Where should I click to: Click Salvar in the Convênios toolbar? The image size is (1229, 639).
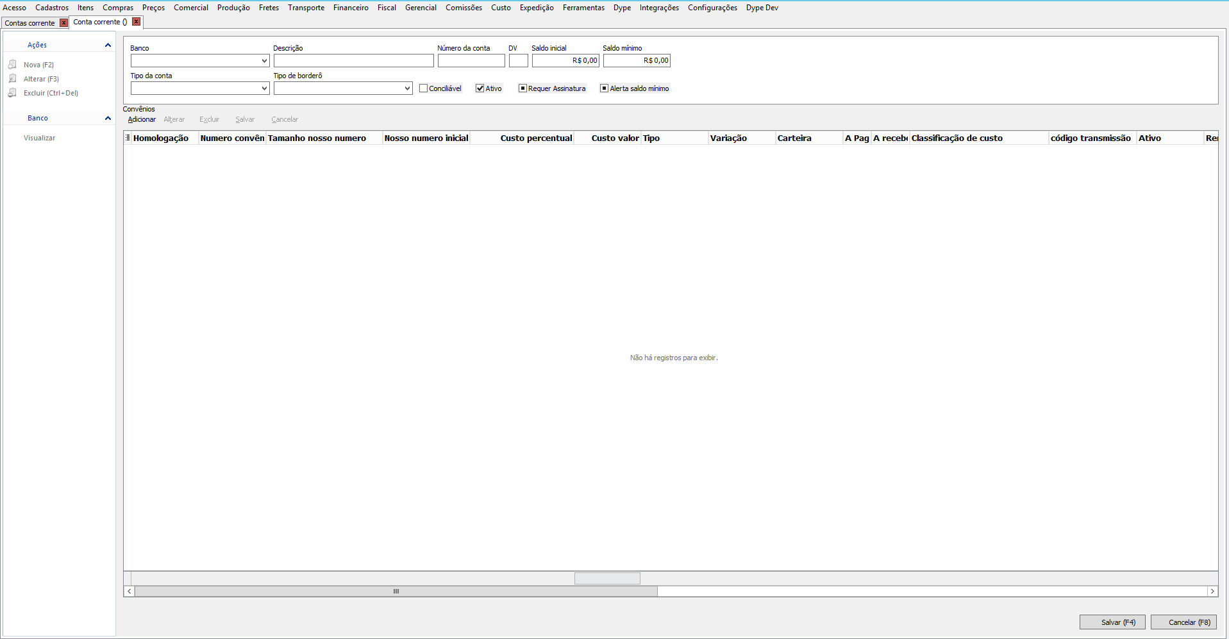coord(245,119)
